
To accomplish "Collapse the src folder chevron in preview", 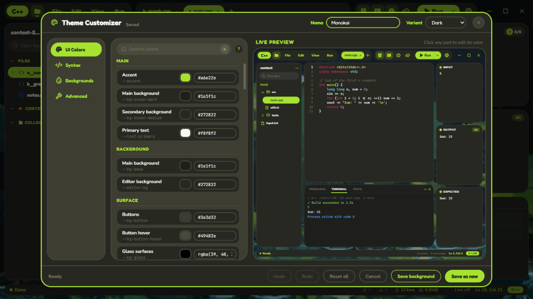I will click(263, 92).
